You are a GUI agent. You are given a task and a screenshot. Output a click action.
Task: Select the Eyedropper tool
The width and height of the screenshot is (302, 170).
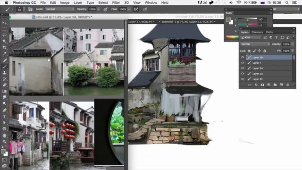4,54
